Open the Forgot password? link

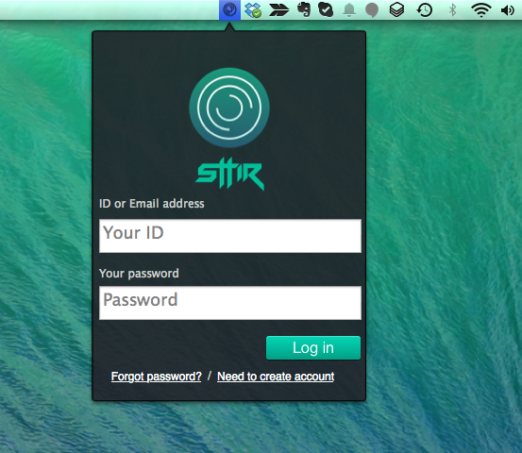pyautogui.click(x=157, y=377)
